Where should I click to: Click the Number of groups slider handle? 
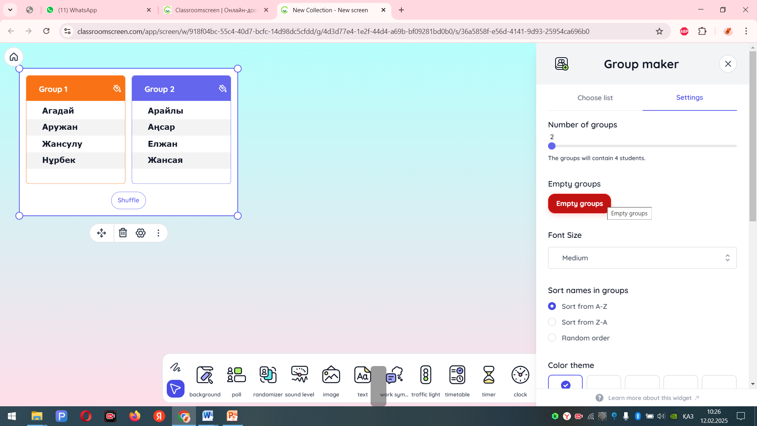[552, 146]
